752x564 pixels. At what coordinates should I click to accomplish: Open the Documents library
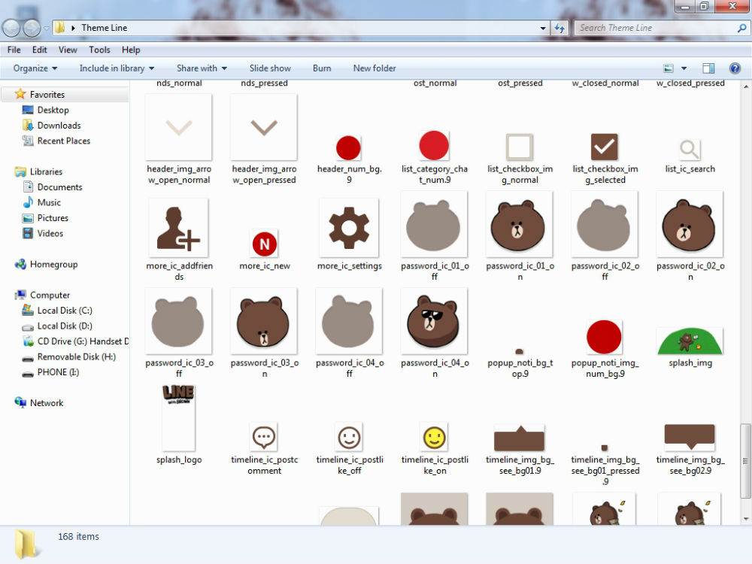coord(53,187)
